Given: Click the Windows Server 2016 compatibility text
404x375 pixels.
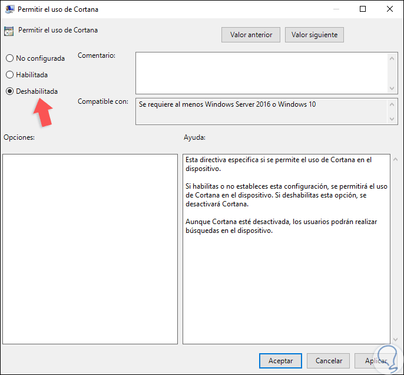Looking at the screenshot, I should [x=227, y=104].
